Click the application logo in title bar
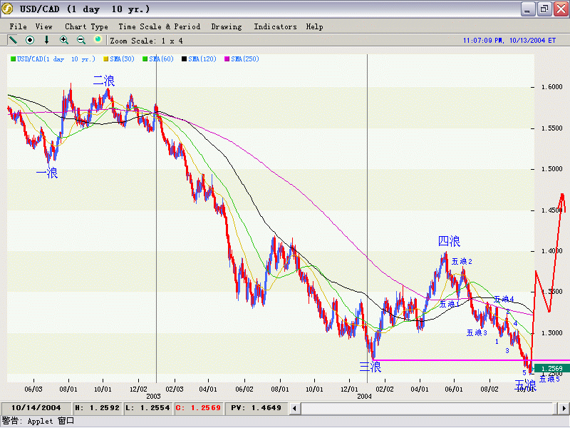The width and height of the screenshot is (570, 428). click(x=9, y=9)
